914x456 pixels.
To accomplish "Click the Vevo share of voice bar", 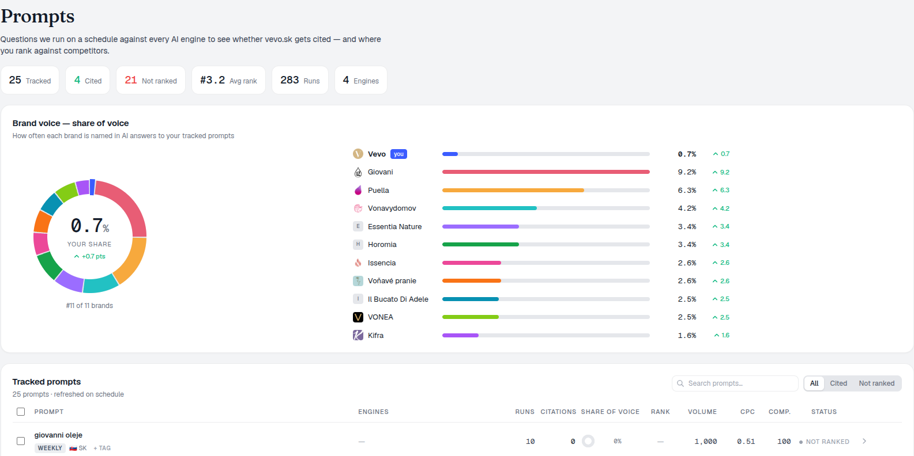I will tap(546, 154).
